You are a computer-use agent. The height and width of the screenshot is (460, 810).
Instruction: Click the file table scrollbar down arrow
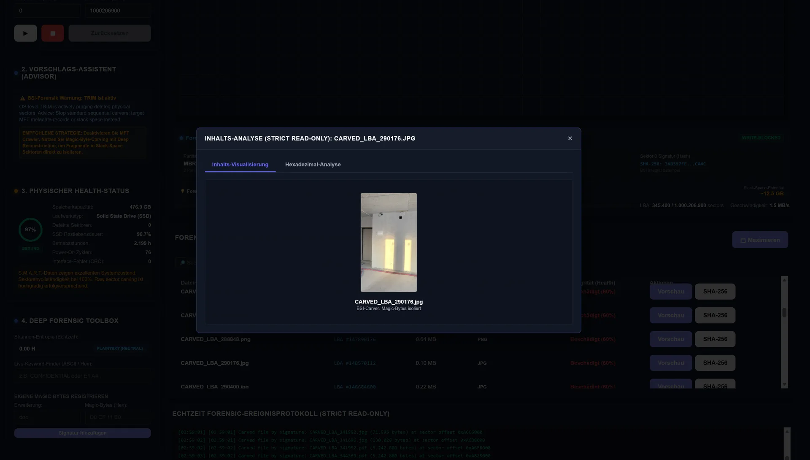tap(784, 385)
